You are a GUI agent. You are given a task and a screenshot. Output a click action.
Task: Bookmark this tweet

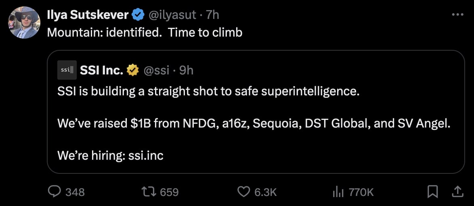click(432, 192)
